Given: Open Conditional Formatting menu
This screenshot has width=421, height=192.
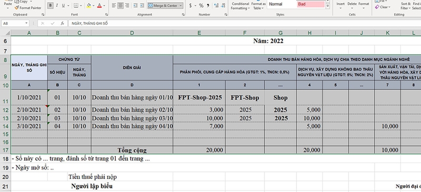Looking at the screenshot, I should 240,5.
